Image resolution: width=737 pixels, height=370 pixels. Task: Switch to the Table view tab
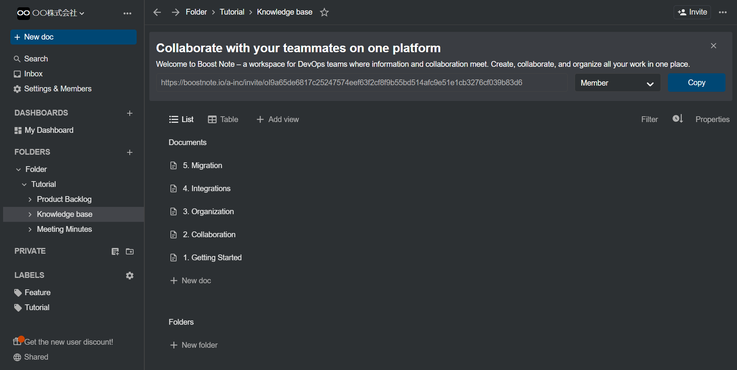223,119
